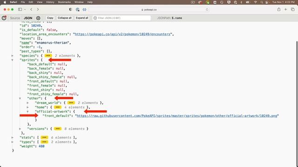The height and width of the screenshot is (167, 298).
Task: Click home ellipsis badge
Action: pyautogui.click(x=58, y=107)
